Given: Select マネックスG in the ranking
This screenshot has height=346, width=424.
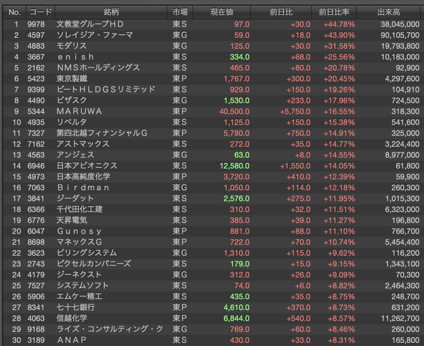Looking at the screenshot, I should (79, 242).
